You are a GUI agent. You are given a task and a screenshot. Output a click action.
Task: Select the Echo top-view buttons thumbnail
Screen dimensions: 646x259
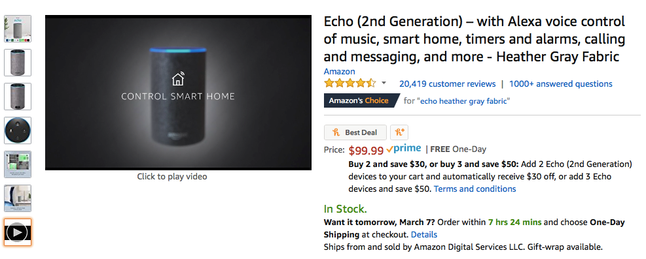click(18, 130)
